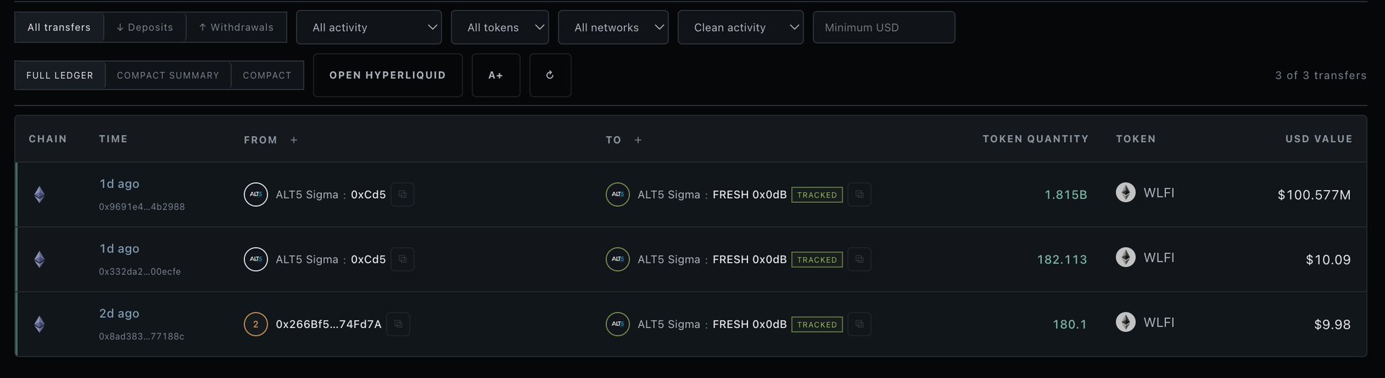Screen dimensions: 1385x378
Task: Open the All activity dropdown
Action: tap(369, 27)
